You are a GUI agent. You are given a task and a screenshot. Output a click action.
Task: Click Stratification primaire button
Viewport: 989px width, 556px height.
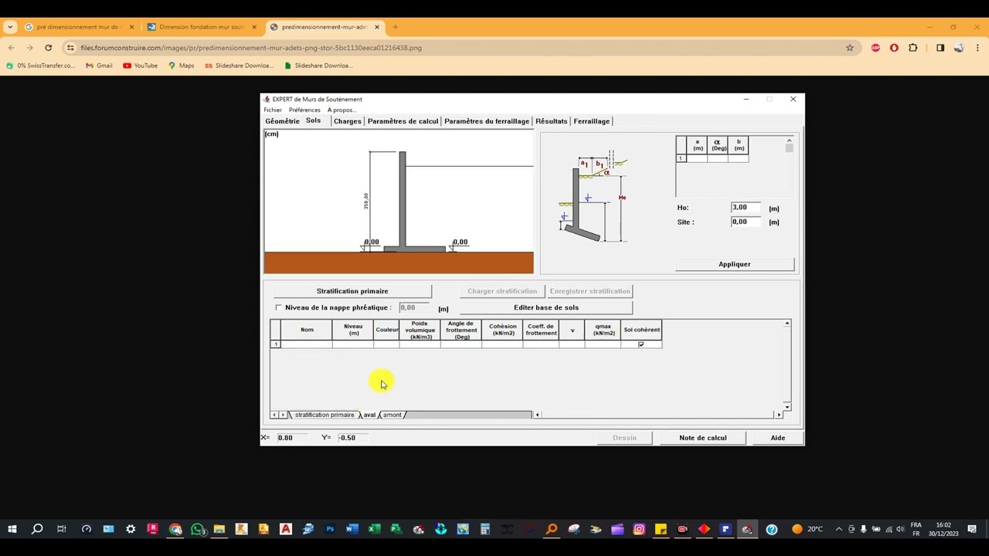point(352,291)
